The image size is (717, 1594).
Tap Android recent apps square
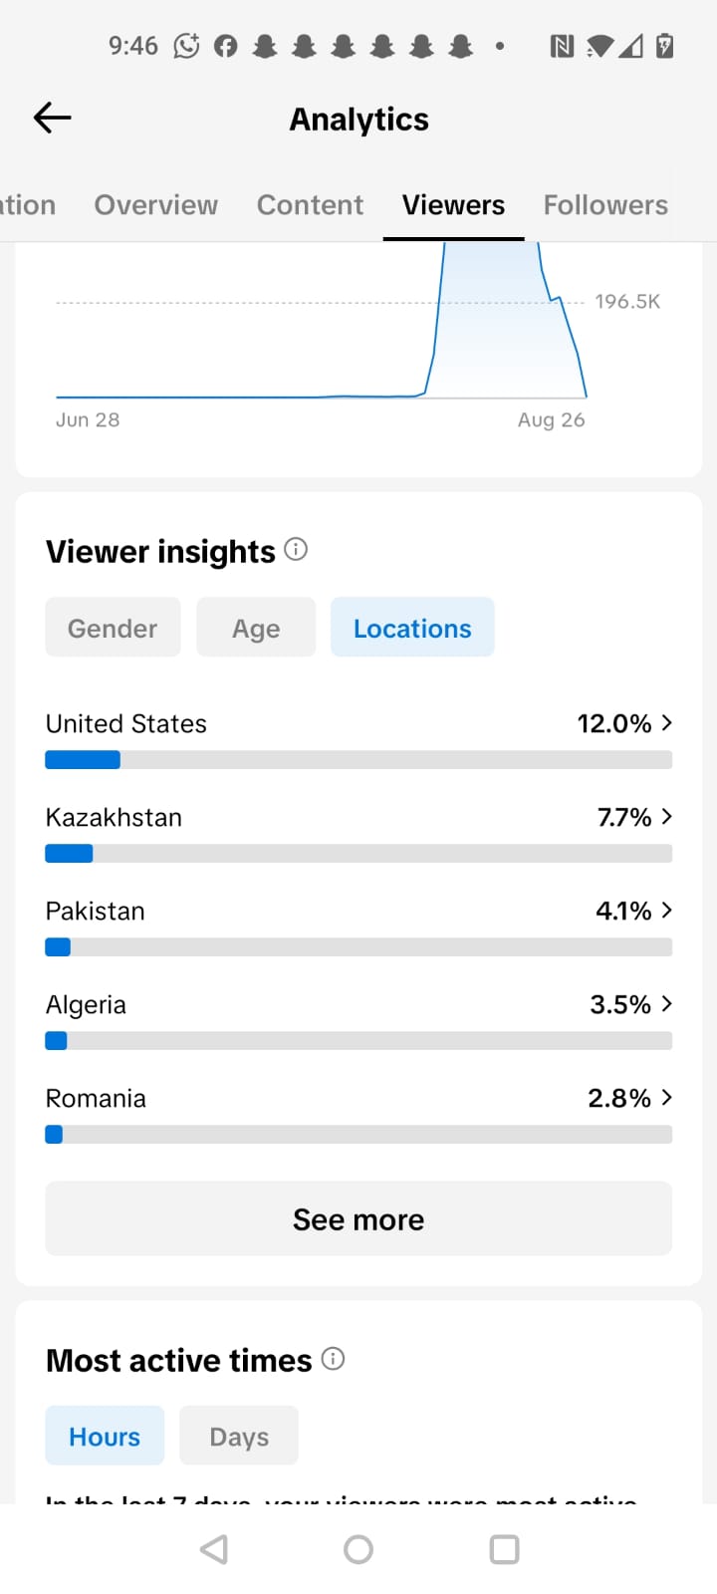coord(505,1549)
